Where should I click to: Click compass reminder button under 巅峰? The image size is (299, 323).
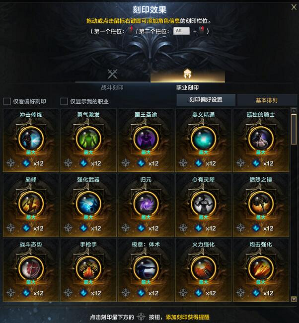pyautogui.click(x=10, y=228)
